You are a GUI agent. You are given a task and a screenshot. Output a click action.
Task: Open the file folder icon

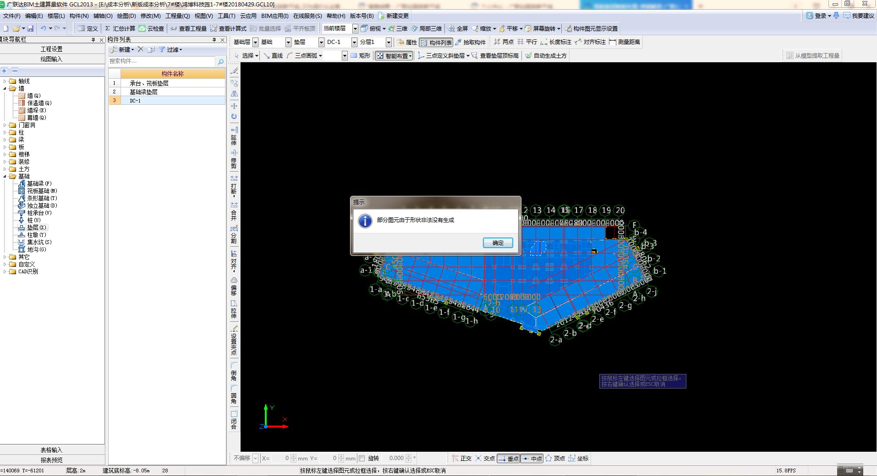click(16, 28)
